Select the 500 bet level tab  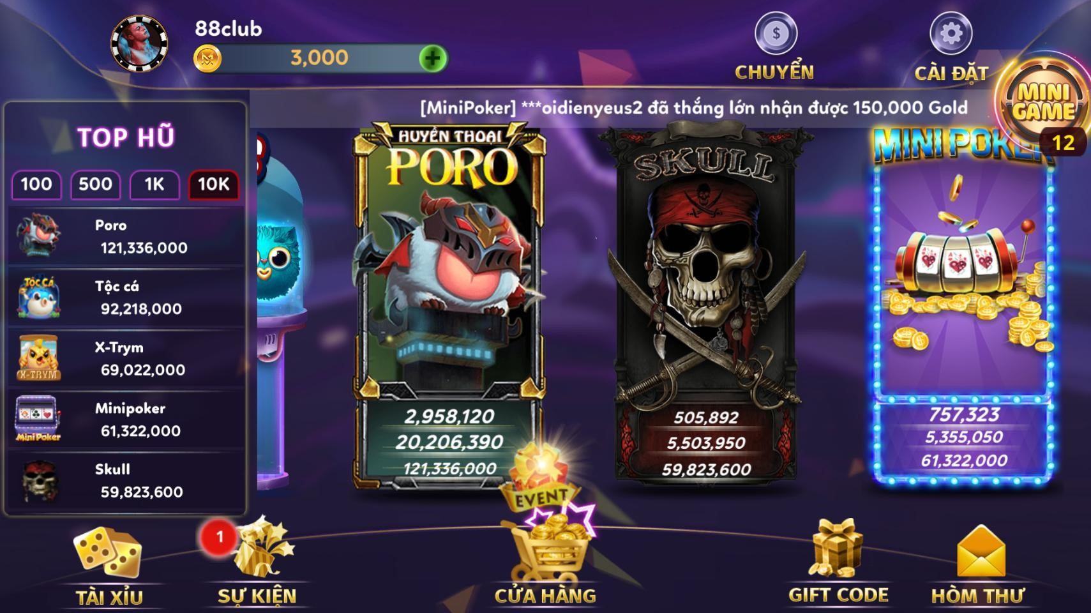[x=95, y=185]
